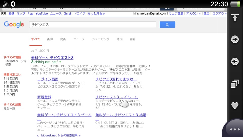Screen dimensions: 243x137
Task: Click the search field containing チビクエ3
Action: click(x=93, y=25)
